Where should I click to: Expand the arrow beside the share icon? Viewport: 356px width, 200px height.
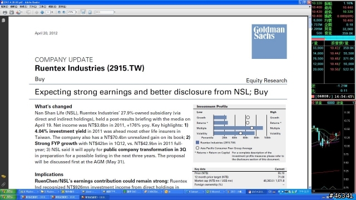pyautogui.click(x=22, y=12)
